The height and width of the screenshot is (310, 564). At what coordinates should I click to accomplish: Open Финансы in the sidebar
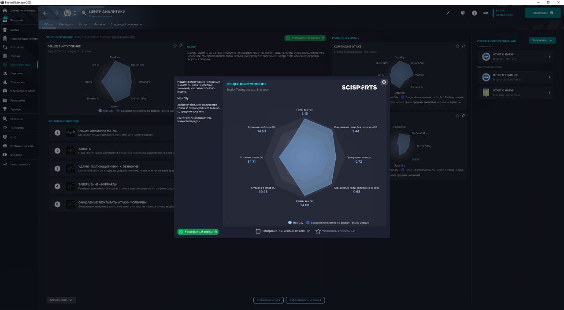click(x=19, y=155)
